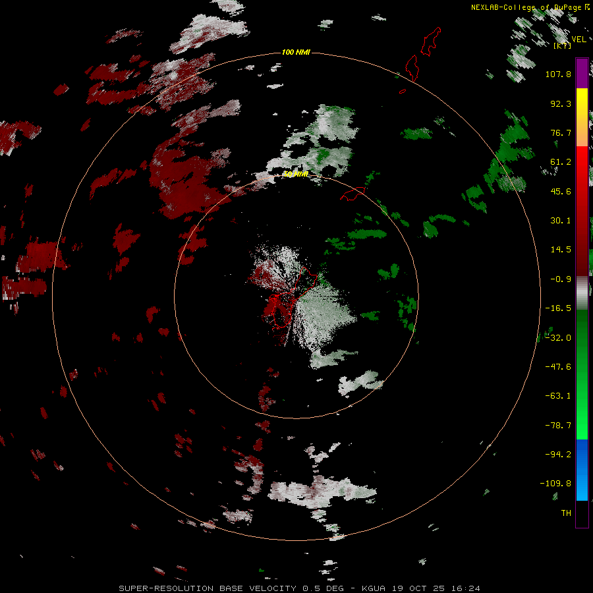Click the -78.7 value on the velocity scale

pyautogui.click(x=558, y=426)
